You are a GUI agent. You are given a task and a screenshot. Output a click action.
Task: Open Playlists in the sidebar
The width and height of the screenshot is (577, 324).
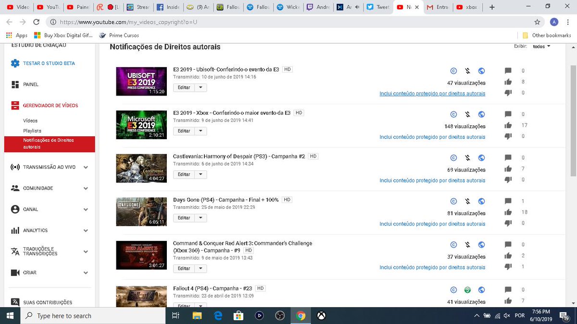[x=32, y=131]
